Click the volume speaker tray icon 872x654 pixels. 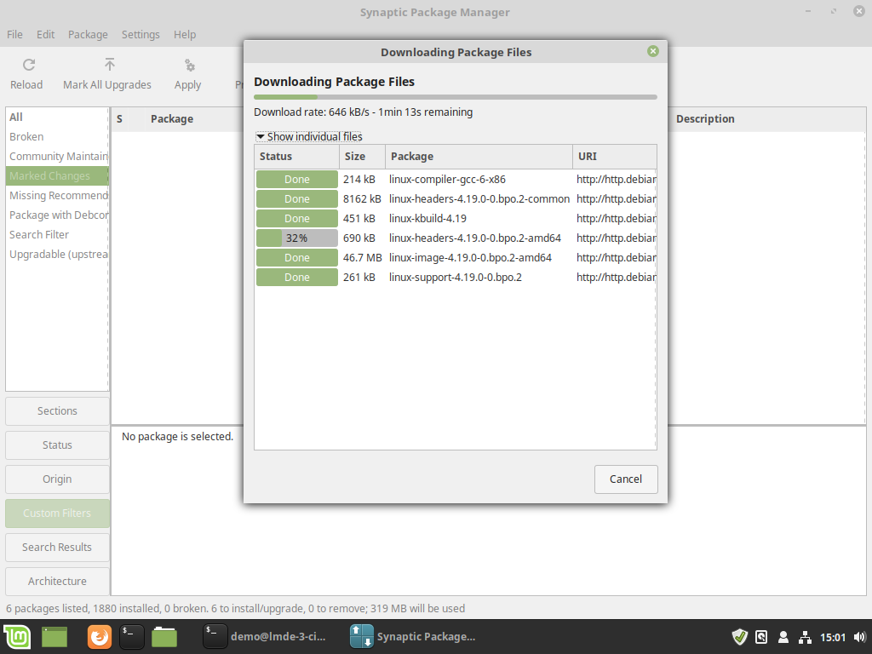click(860, 637)
